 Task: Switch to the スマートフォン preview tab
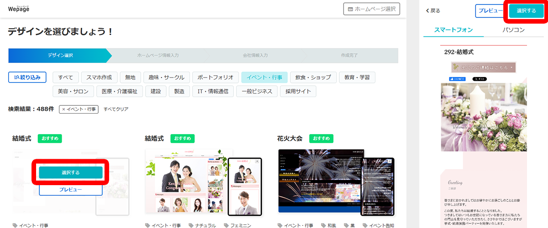click(453, 31)
